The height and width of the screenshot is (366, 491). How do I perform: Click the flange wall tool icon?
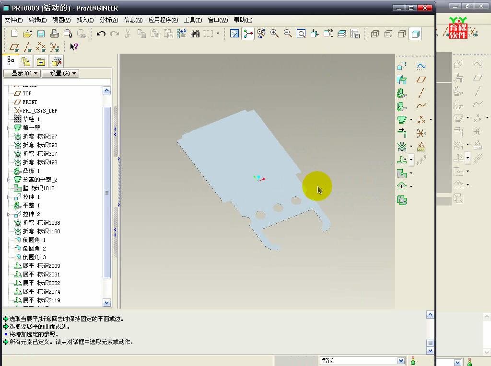(402, 107)
